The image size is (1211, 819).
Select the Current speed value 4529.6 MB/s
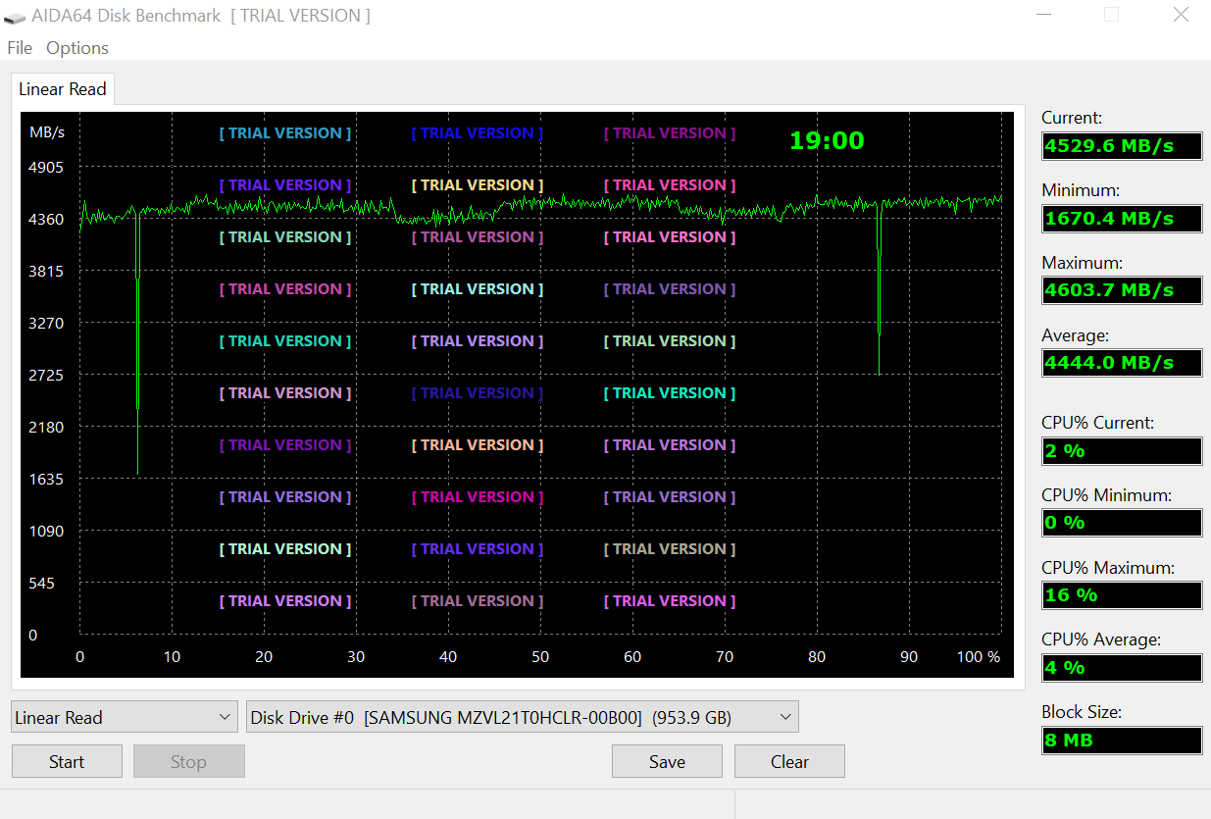(x=1122, y=146)
